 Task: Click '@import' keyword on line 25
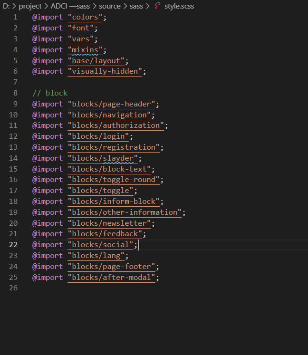[48, 278]
